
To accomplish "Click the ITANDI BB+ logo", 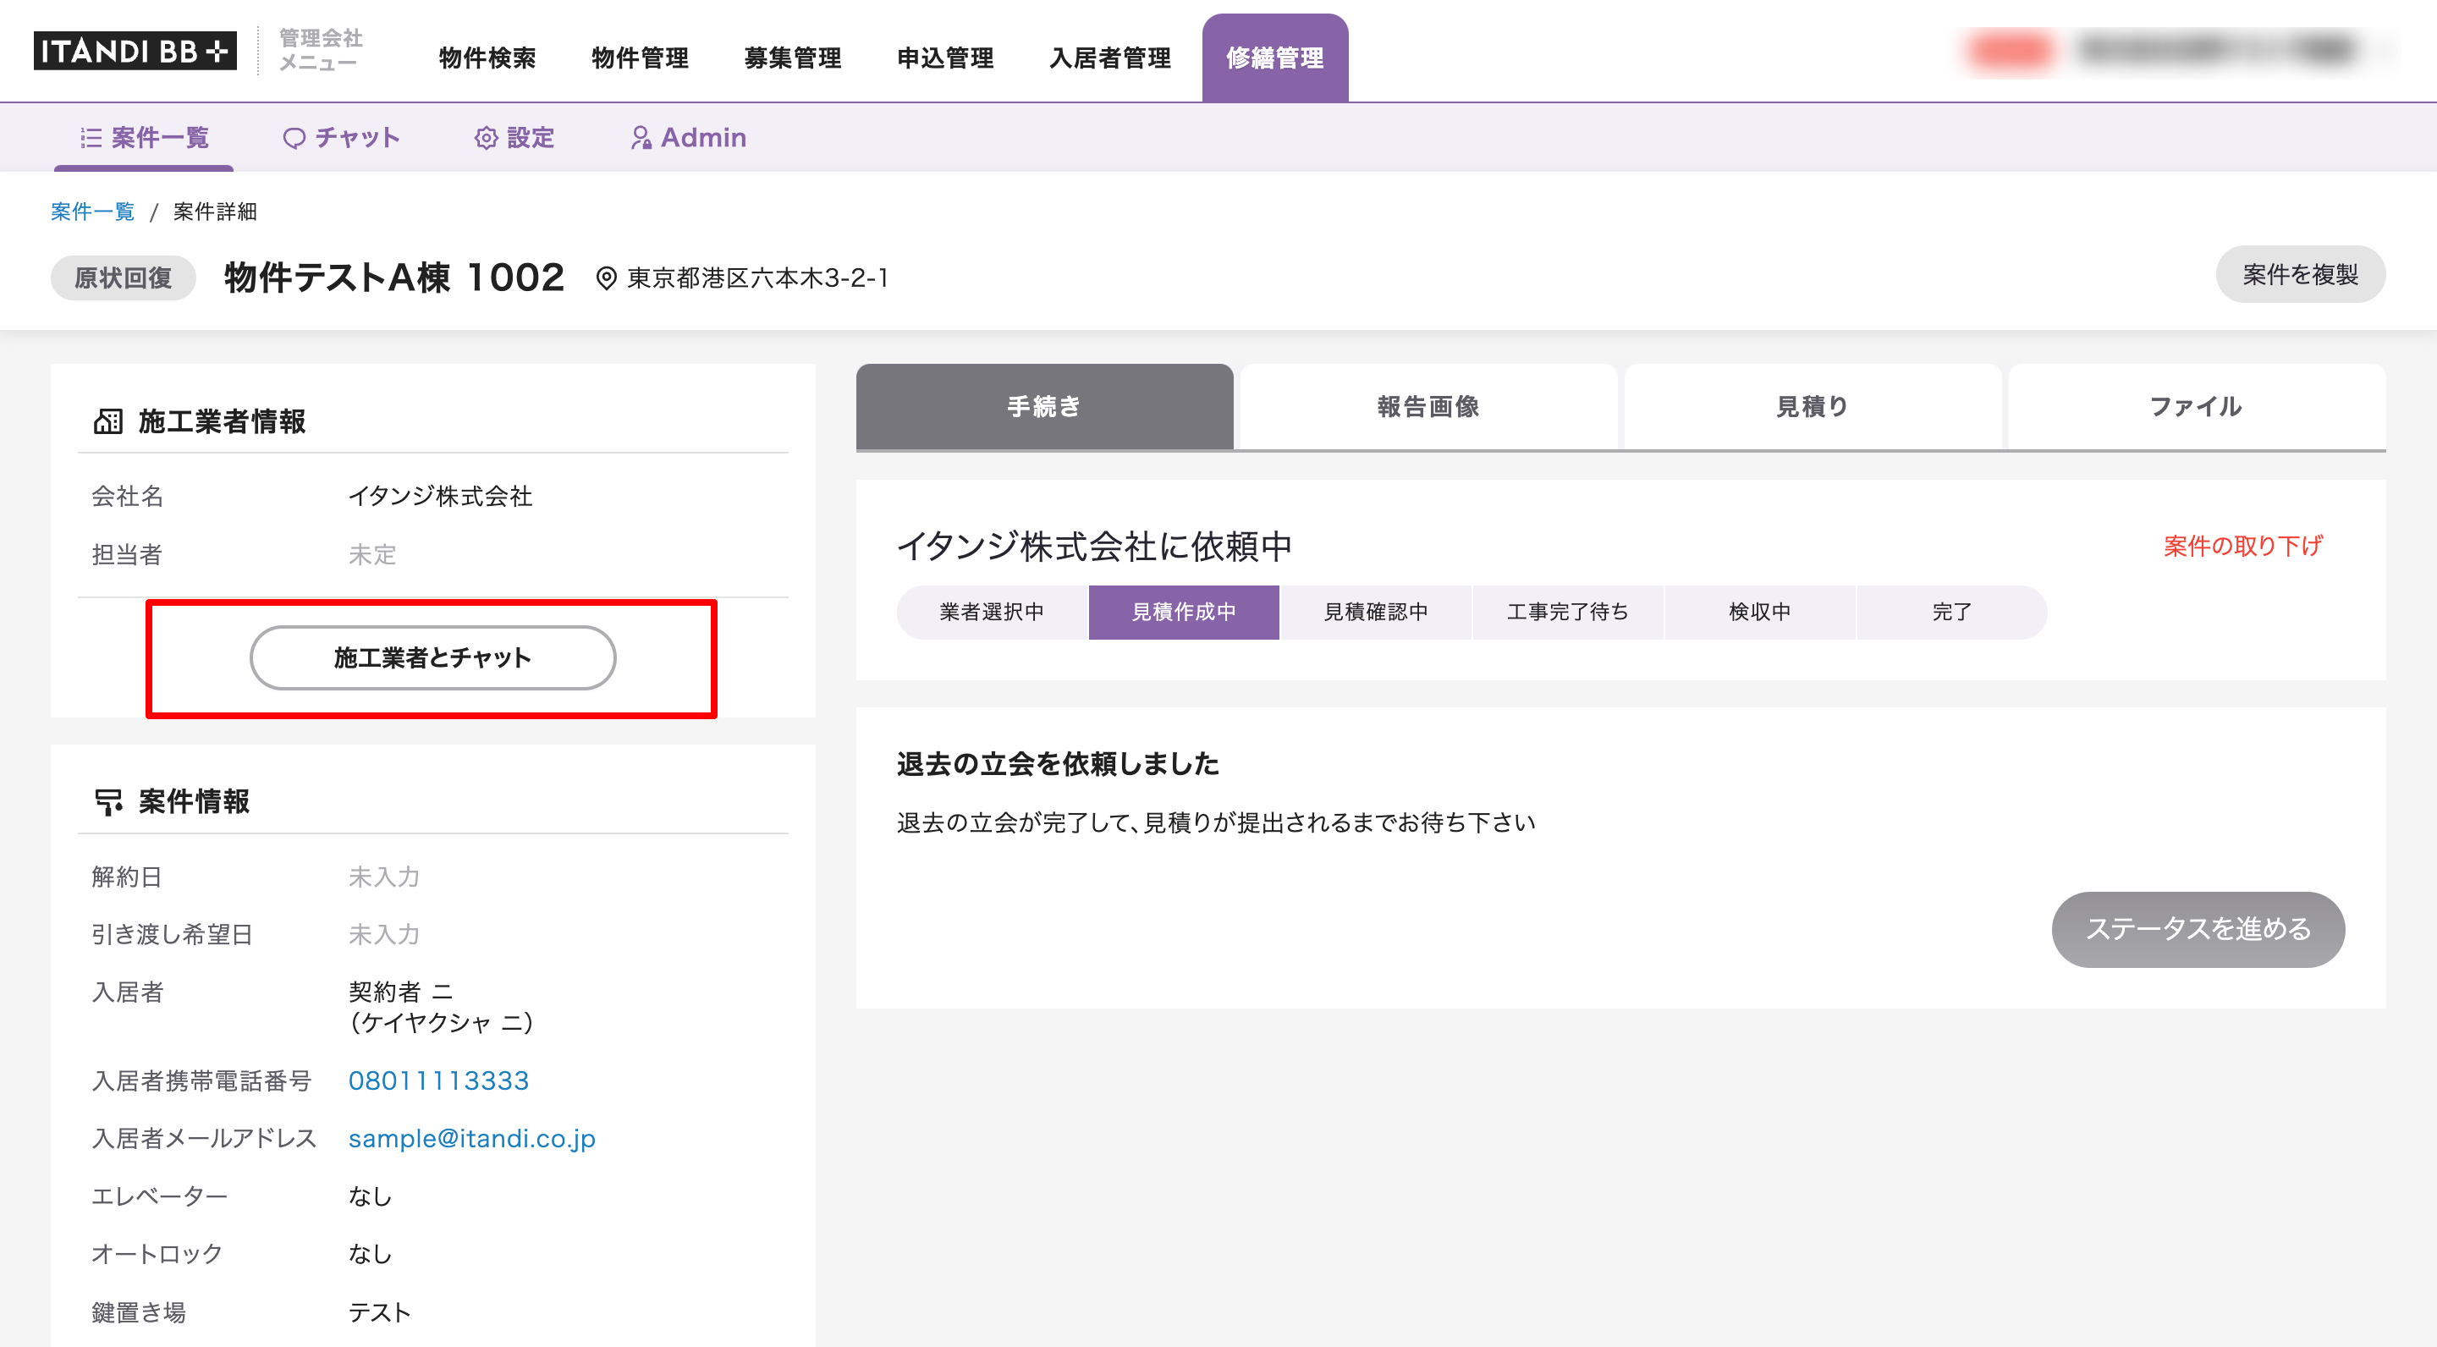I will [x=135, y=50].
